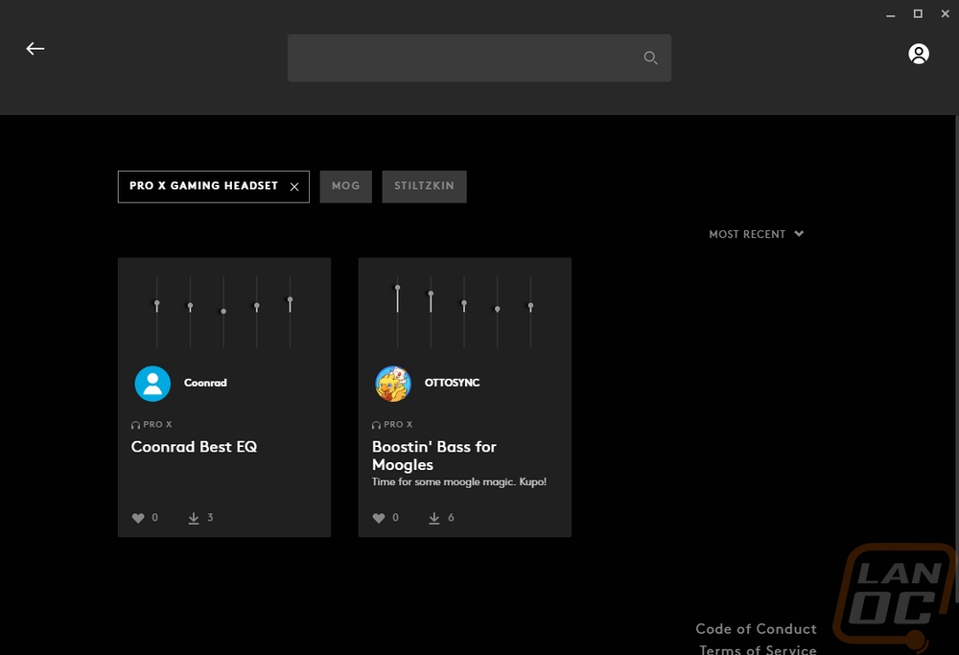Click the sort dropdown chevron arrow
The height and width of the screenshot is (655, 959).
(x=799, y=234)
